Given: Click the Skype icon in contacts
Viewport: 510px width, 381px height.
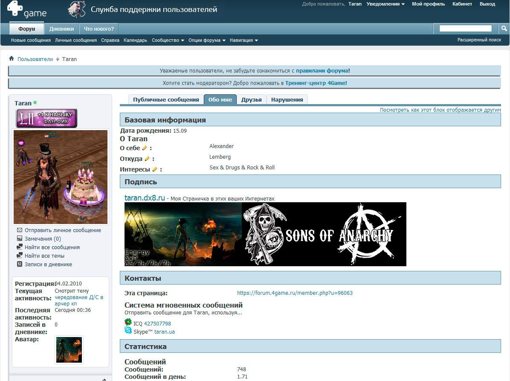Looking at the screenshot, I should pos(128,330).
